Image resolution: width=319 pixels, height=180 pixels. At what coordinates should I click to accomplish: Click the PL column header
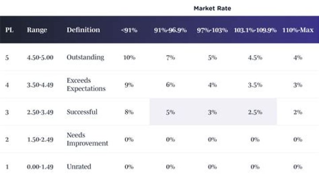[9, 30]
